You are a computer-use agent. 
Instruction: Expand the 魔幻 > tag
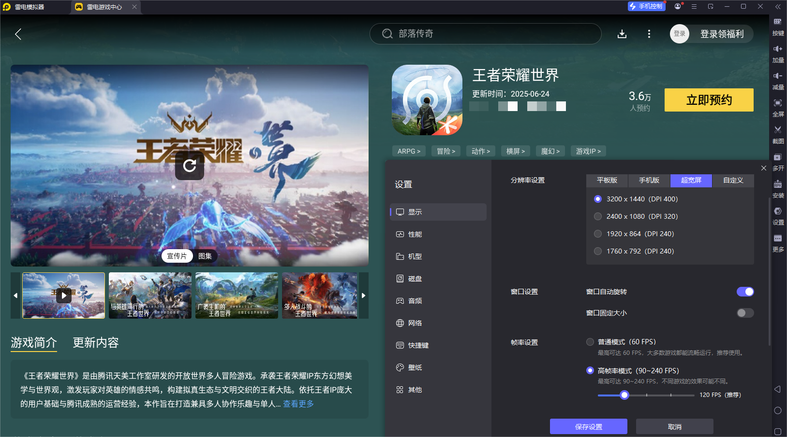point(550,151)
